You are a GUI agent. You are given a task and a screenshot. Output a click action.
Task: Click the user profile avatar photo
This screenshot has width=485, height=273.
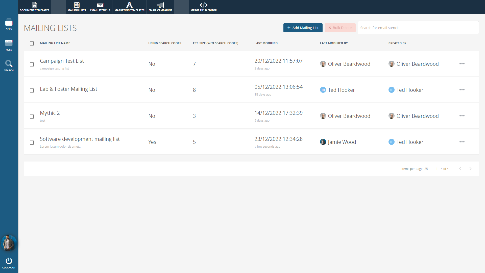(x=9, y=243)
